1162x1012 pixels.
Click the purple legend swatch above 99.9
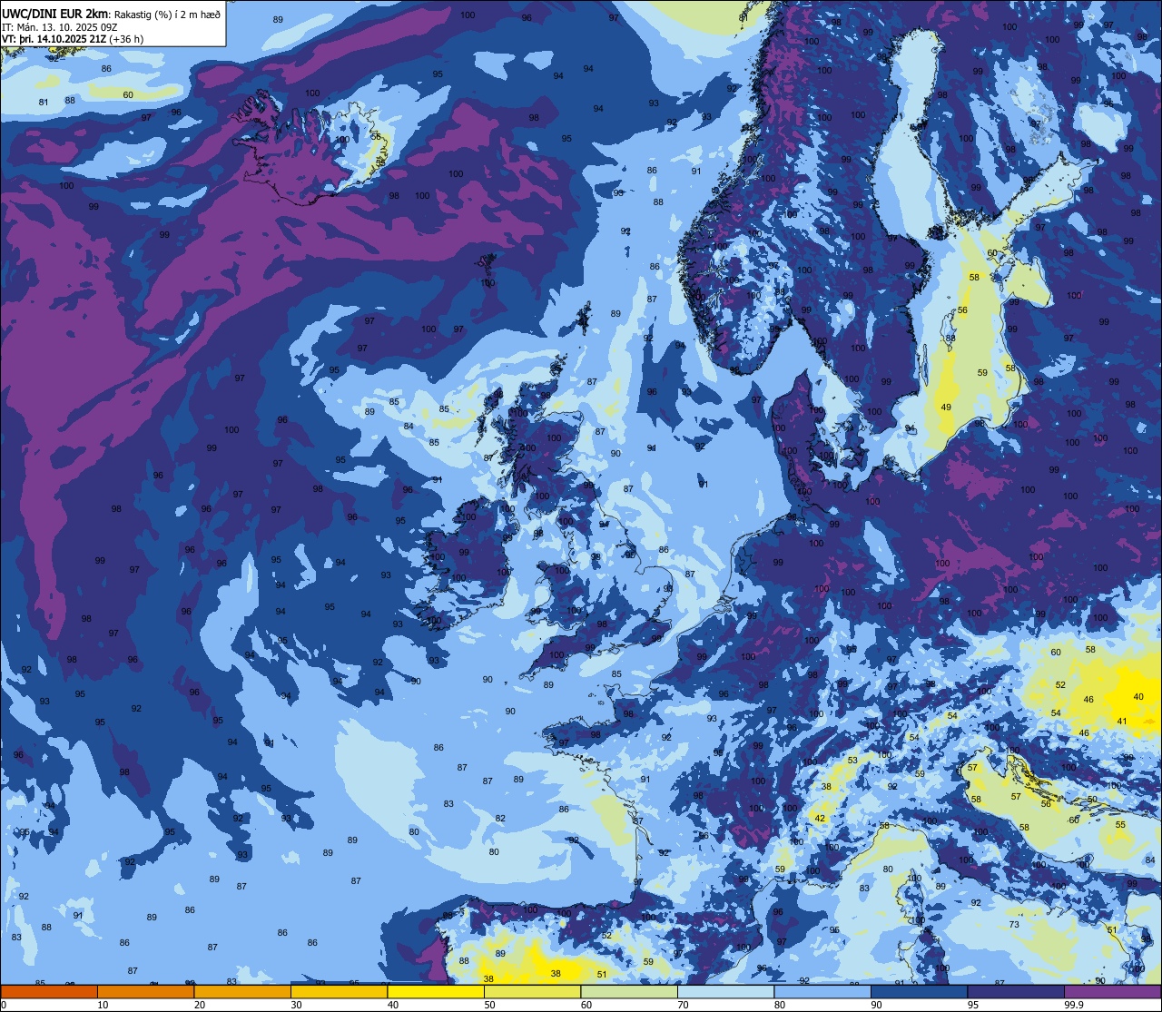(1112, 991)
